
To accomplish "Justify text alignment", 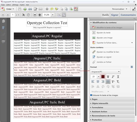I will [x=108, y=82].
